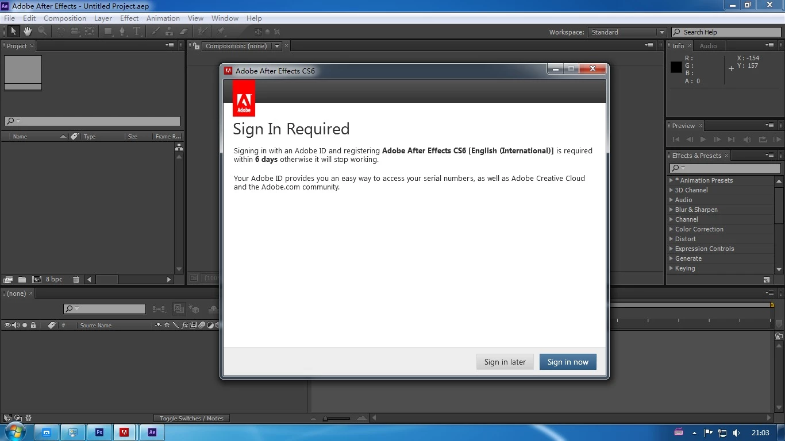The width and height of the screenshot is (785, 441).
Task: Click the Sign in now button
Action: (x=568, y=362)
